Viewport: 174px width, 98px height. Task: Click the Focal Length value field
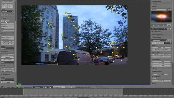click(158, 43)
